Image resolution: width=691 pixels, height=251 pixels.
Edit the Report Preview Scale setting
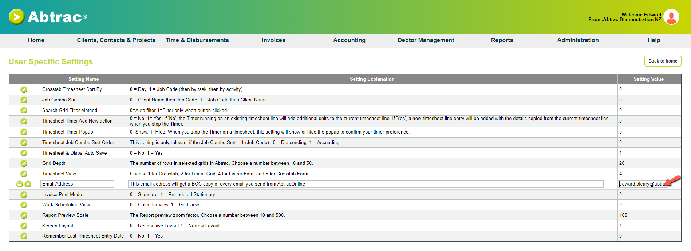coord(24,215)
